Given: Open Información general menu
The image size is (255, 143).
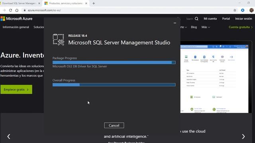Looking at the screenshot, I should [16, 27].
